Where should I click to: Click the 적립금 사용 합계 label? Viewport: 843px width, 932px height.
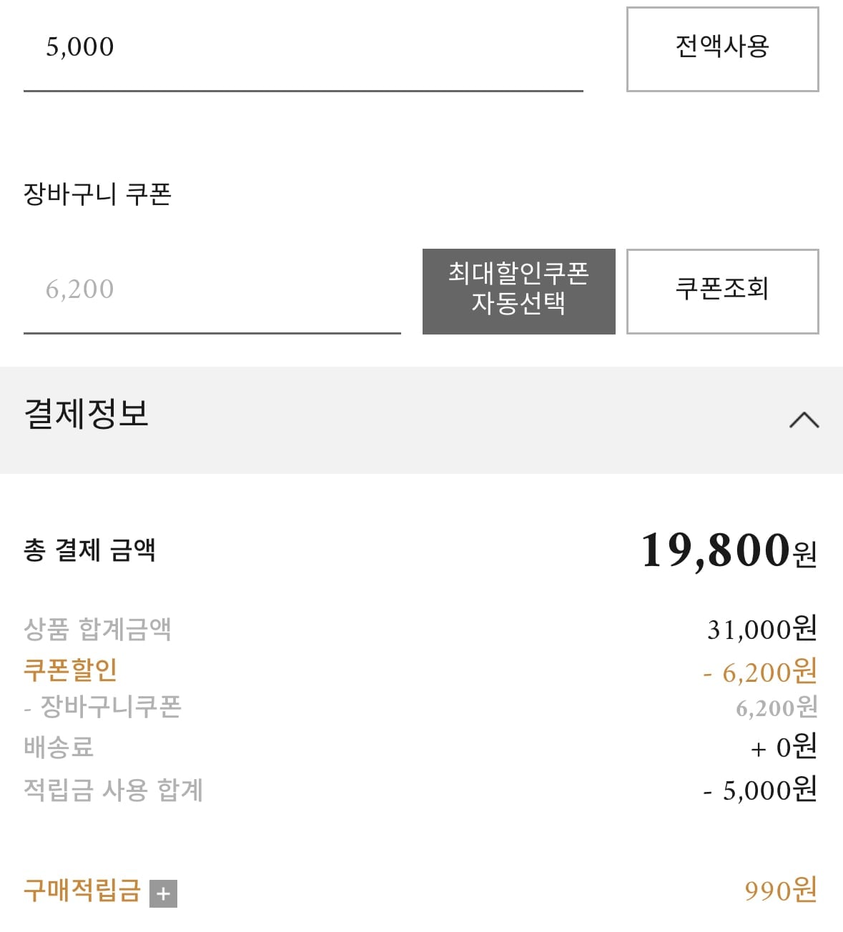(x=113, y=790)
